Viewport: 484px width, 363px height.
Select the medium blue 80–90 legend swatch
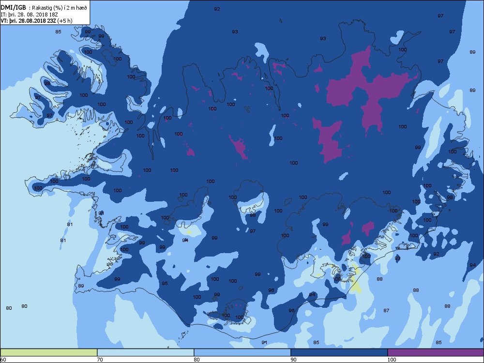pos(242,352)
